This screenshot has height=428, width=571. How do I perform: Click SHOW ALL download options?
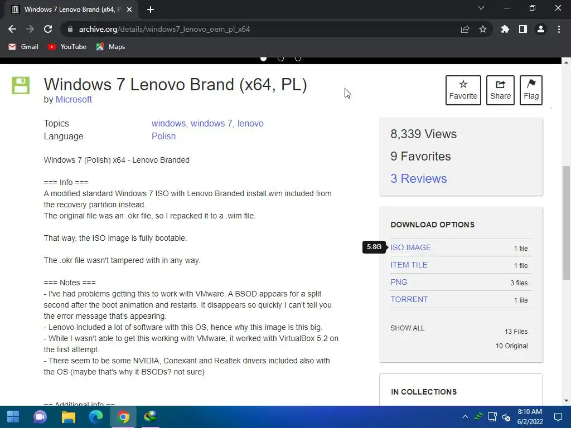(407, 328)
